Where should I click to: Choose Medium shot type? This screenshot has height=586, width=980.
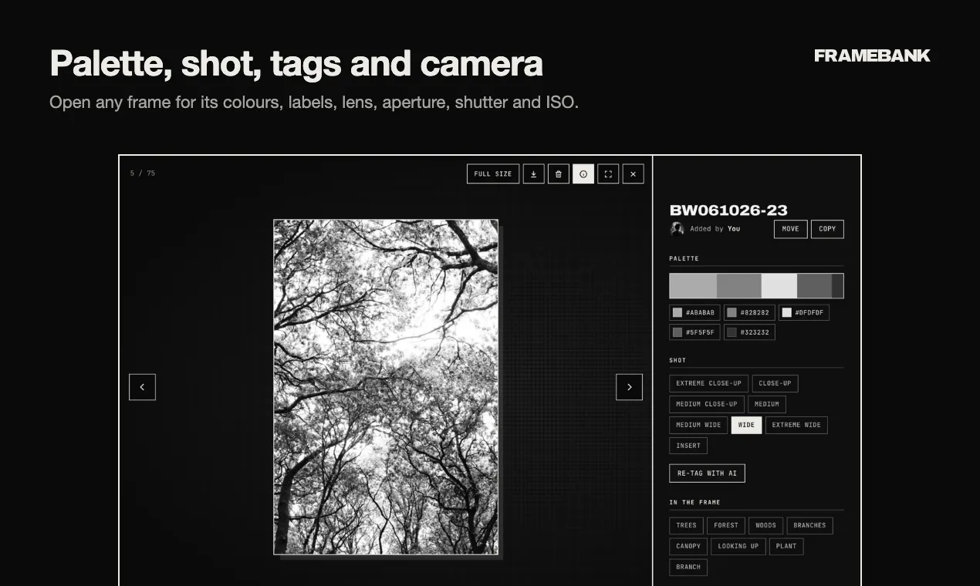[x=767, y=404]
